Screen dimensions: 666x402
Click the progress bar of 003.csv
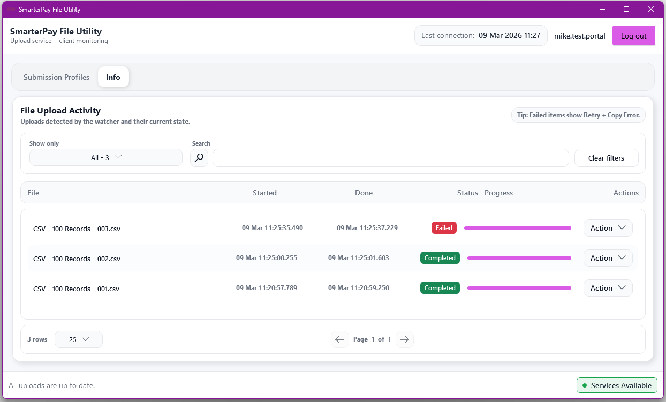(x=517, y=228)
